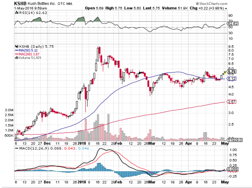252x188 pixels.
Task: Click the 0.088 MACD value tag on axis
Action: click(x=233, y=169)
